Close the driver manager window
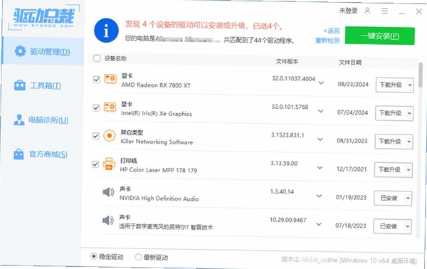The image size is (427, 269). pyautogui.click(x=419, y=11)
